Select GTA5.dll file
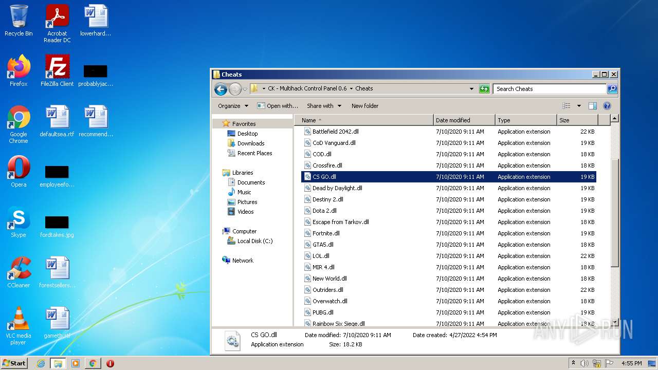Viewport: 658px width, 370px height. click(448, 245)
